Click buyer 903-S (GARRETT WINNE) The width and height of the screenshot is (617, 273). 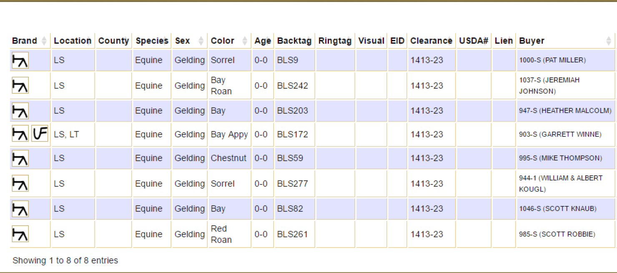click(x=560, y=134)
